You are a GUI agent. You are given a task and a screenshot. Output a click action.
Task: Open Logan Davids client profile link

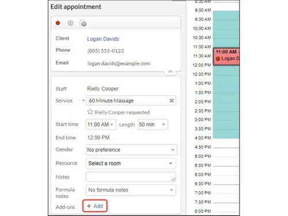(103, 39)
